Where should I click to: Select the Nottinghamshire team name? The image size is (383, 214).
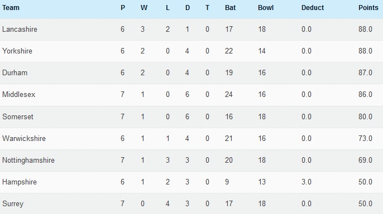tap(28, 160)
